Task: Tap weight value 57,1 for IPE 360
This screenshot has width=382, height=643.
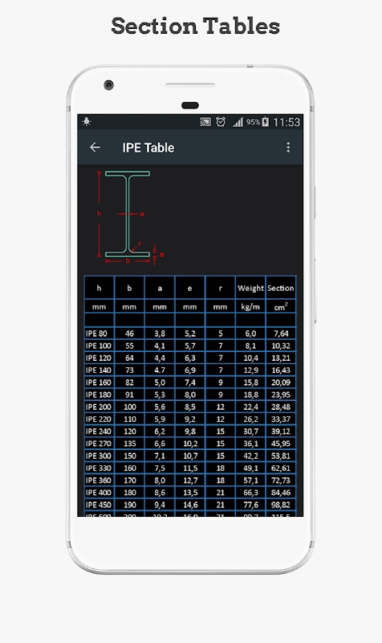Action: tap(250, 480)
